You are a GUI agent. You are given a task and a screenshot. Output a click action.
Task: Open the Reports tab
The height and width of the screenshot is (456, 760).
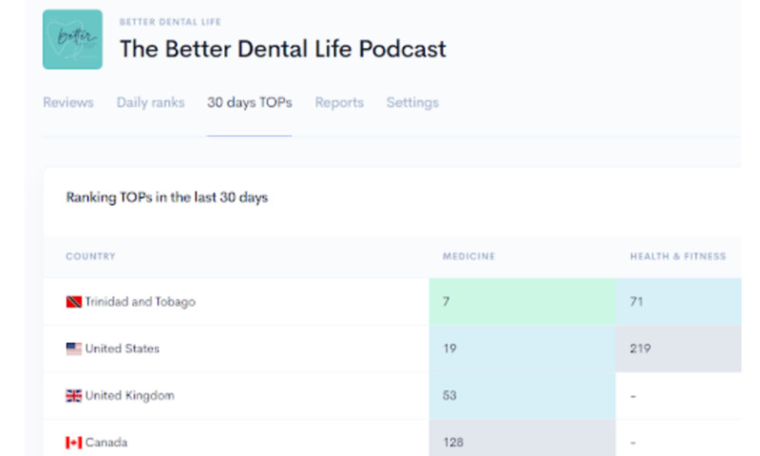(x=339, y=103)
